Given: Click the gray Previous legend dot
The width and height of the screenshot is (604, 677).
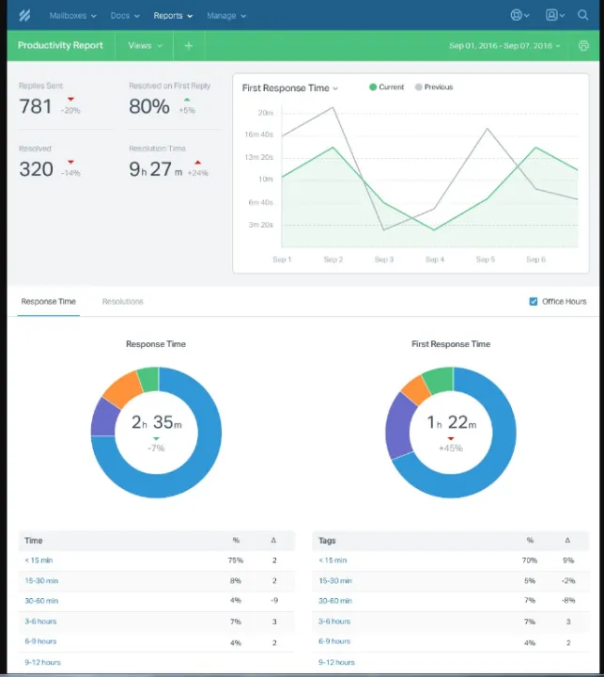Looking at the screenshot, I should coord(418,87).
